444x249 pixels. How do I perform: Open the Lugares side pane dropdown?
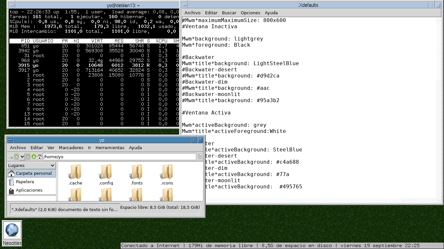(x=32, y=165)
